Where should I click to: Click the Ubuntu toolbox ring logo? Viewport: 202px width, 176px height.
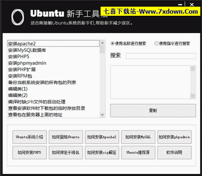point(18,17)
